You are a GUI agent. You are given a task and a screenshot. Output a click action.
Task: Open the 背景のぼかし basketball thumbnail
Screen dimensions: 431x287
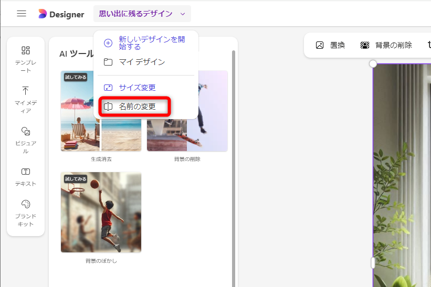click(101, 212)
